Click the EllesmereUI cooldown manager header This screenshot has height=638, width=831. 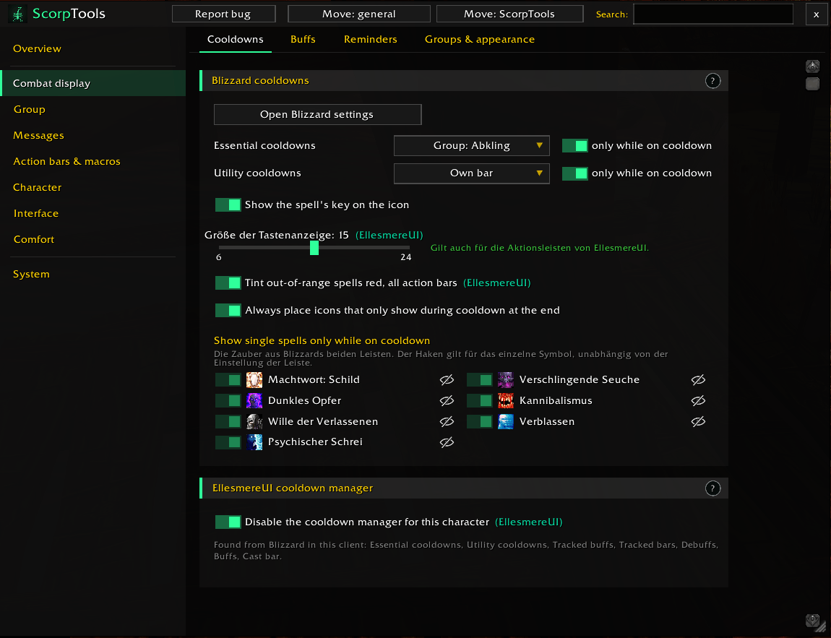(x=464, y=488)
